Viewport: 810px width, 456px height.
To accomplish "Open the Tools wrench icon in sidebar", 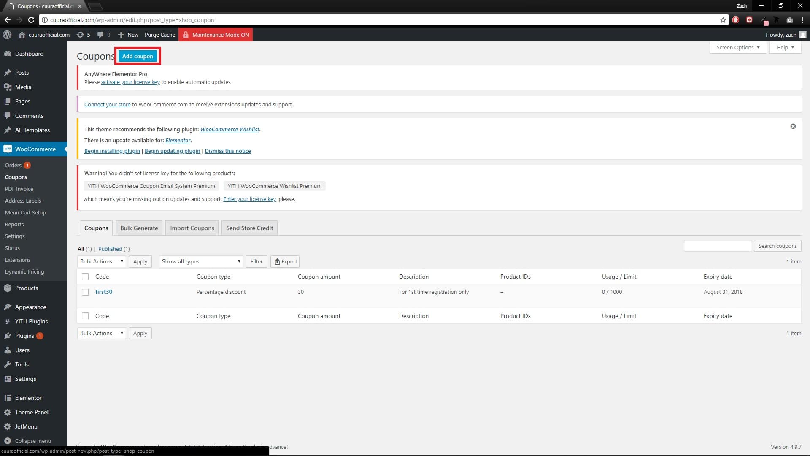I will [8, 364].
